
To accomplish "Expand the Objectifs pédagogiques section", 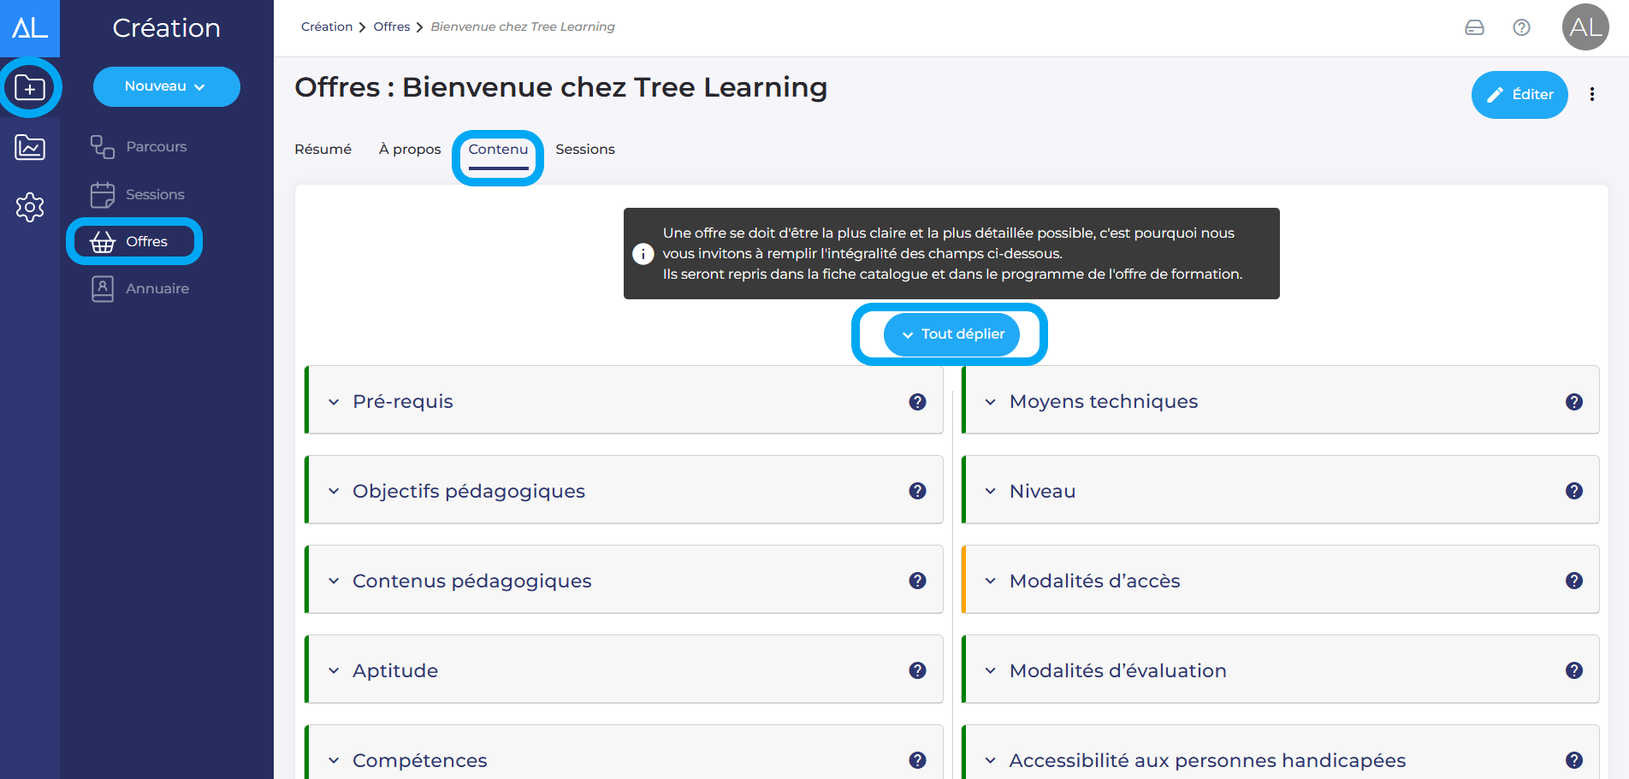I will [x=468, y=491].
